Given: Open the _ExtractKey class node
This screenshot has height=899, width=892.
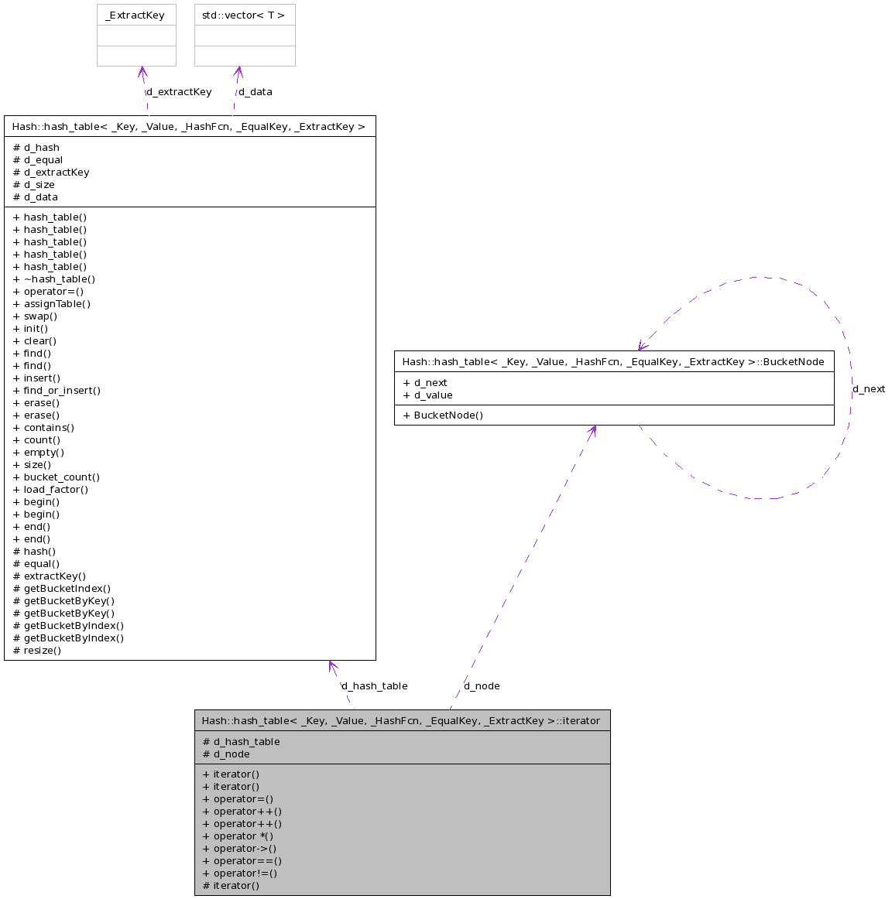Looking at the screenshot, I should click(x=136, y=15).
